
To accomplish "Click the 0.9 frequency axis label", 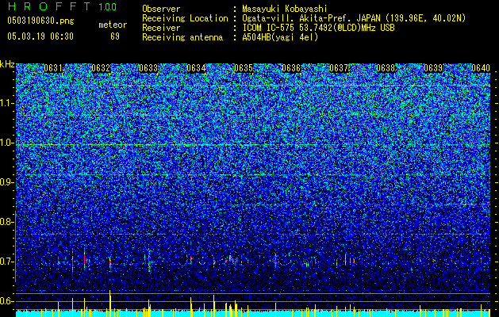I will [6, 182].
